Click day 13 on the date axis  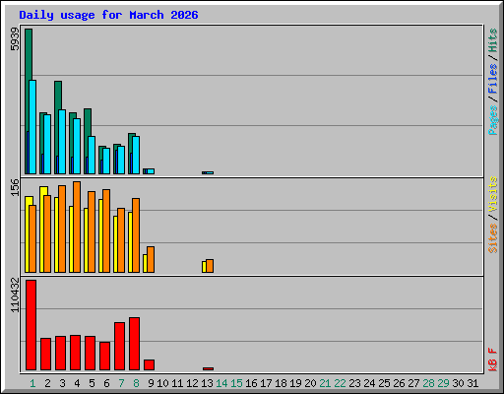(207, 383)
